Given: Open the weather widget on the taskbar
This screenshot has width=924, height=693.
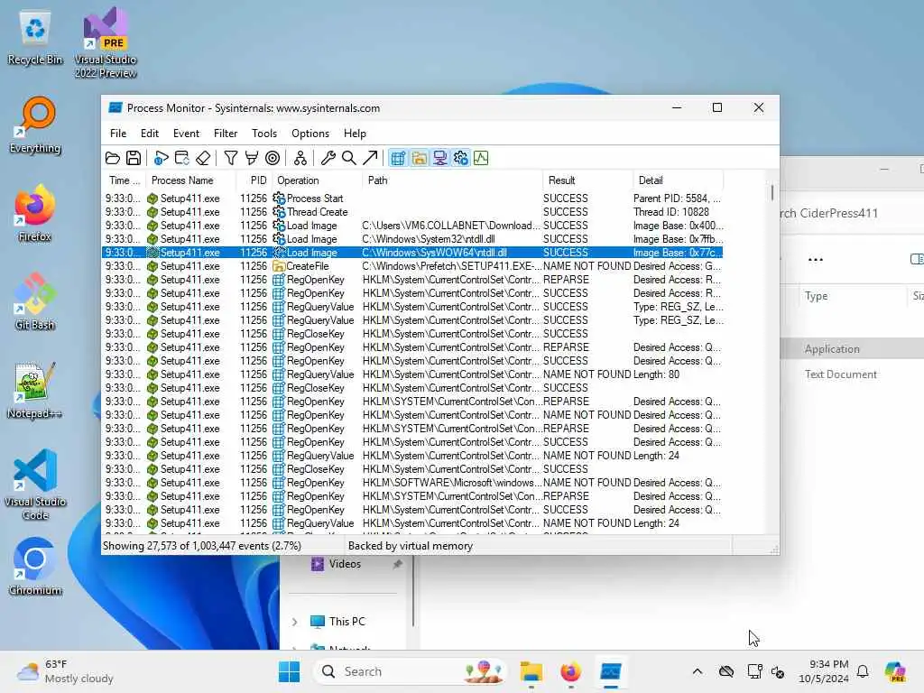Looking at the screenshot, I should tap(65, 671).
